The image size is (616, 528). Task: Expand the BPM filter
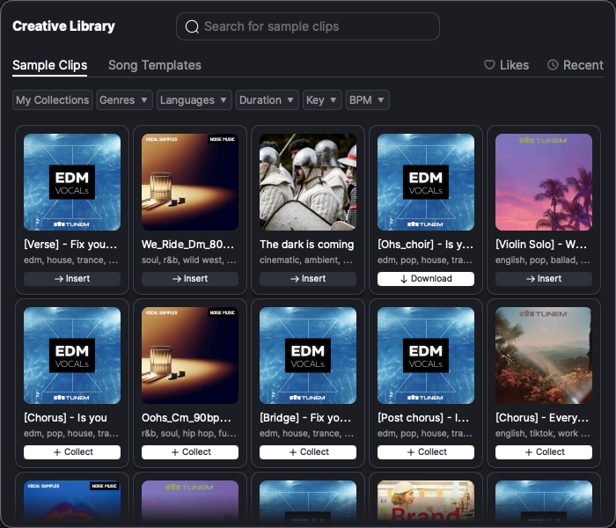(x=367, y=99)
